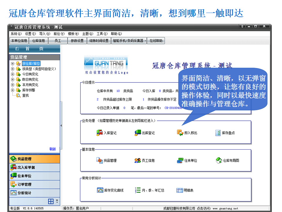
Task: Open the 帮助(Z) menu
Action: pos(116,34)
